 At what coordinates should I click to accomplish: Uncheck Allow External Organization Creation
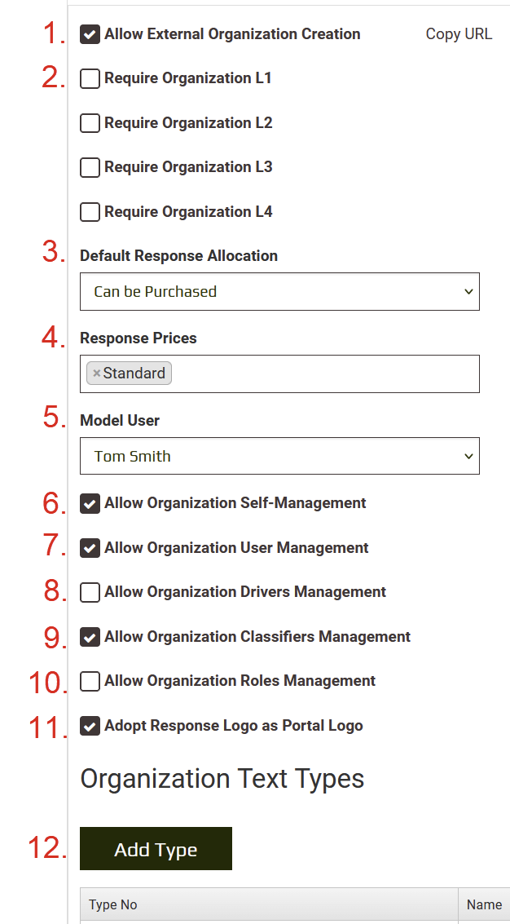pos(90,34)
